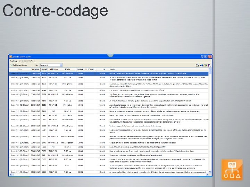Sort by the Code column header
Viewport: 250px width, 187px height.
[x=67, y=70]
